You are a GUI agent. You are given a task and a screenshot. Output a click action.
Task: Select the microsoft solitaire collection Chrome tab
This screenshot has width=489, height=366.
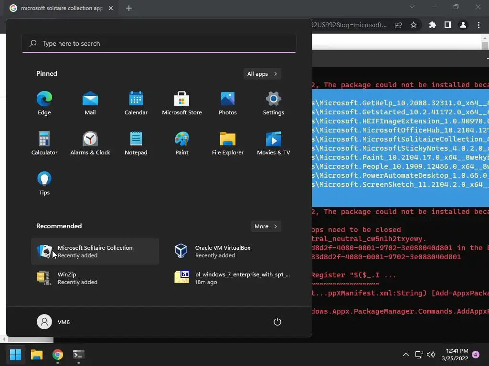pyautogui.click(x=62, y=8)
